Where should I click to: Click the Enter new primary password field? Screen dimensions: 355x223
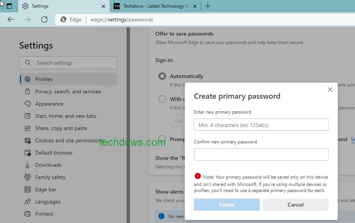[261, 125]
